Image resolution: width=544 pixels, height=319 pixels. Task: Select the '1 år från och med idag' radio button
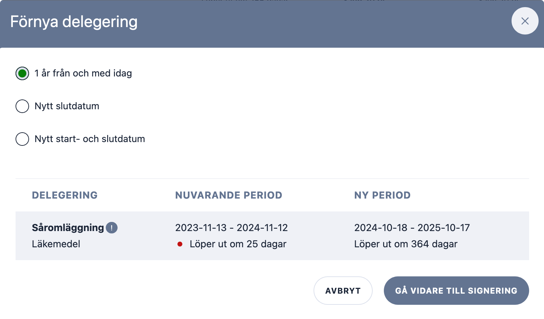(x=22, y=73)
